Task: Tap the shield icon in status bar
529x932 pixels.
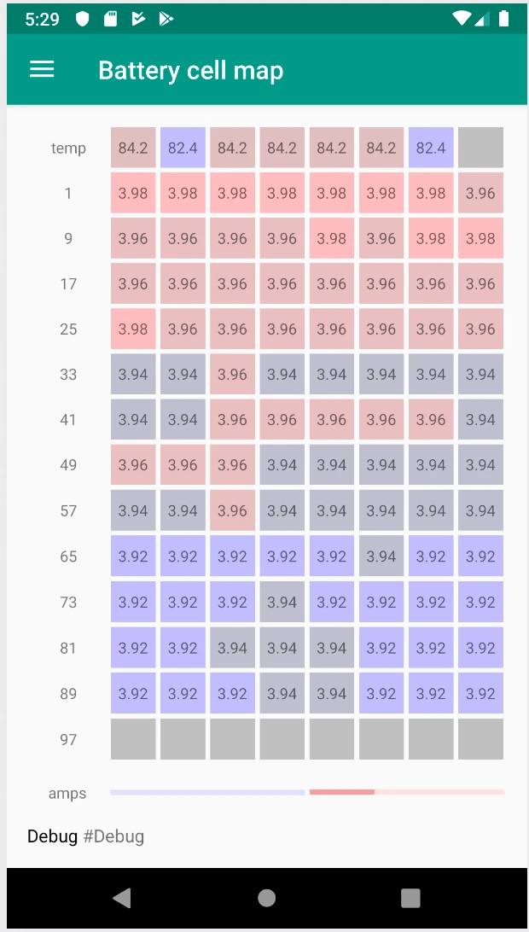Action: pyautogui.click(x=83, y=19)
